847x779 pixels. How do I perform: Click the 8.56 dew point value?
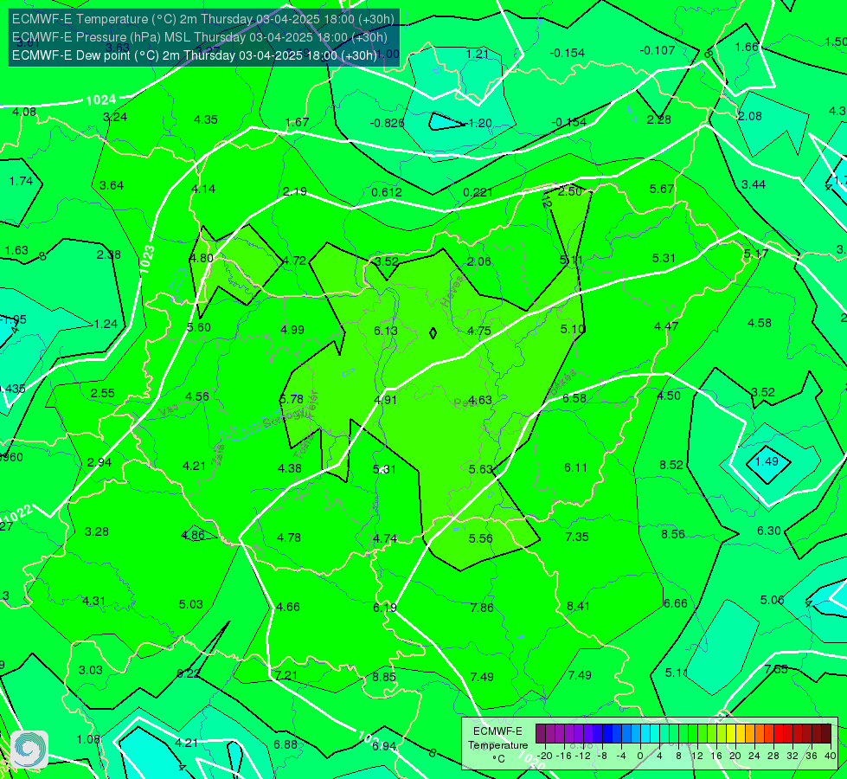pos(673,534)
